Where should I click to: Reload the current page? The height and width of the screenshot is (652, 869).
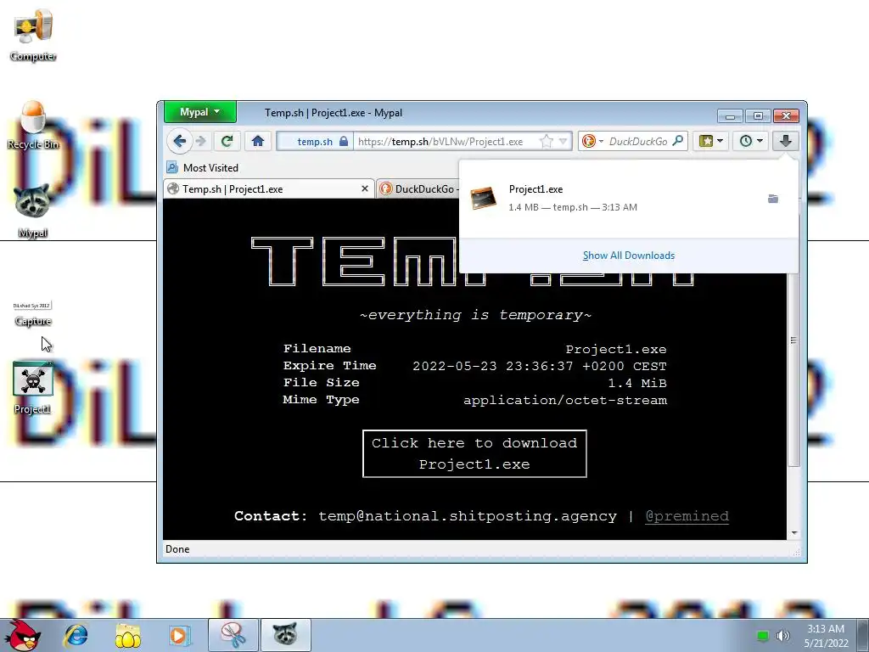tap(227, 142)
